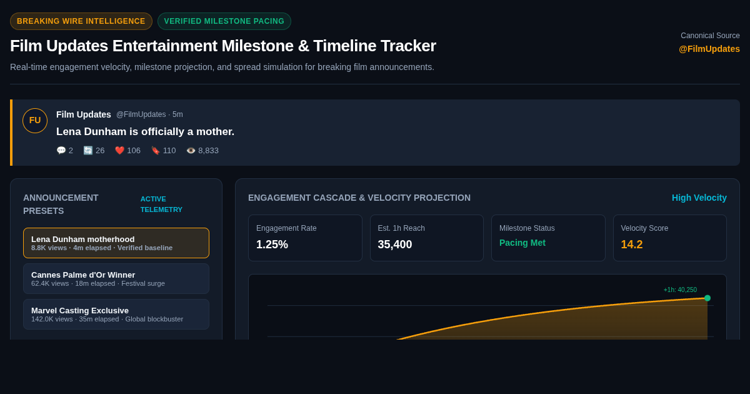
Task: Click the Verified Milestone Pacing badge
Action: 224,21
